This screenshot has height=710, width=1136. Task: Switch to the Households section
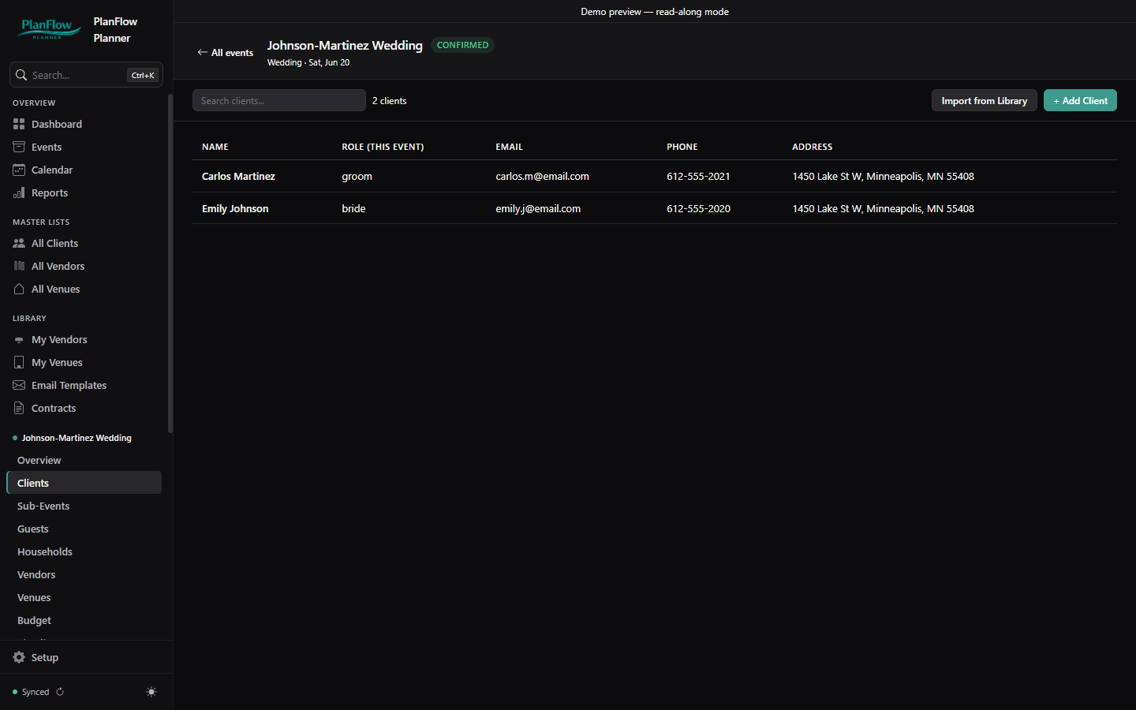pyautogui.click(x=84, y=551)
